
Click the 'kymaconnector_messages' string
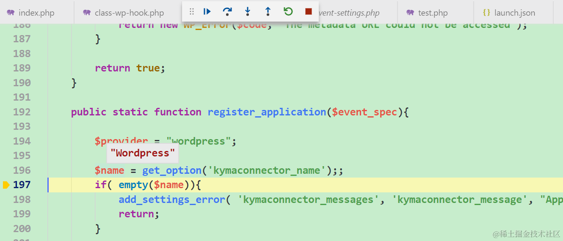tap(309, 200)
